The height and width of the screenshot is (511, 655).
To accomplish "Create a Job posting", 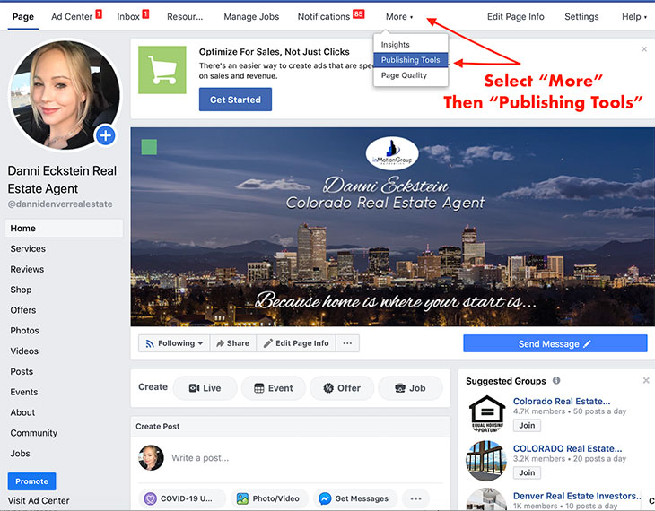I will click(x=410, y=388).
